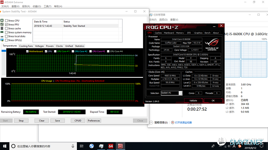The width and height of the screenshot is (268, 150).
Task: Click the Cortana search circle icon
Action: [x=13, y=146]
